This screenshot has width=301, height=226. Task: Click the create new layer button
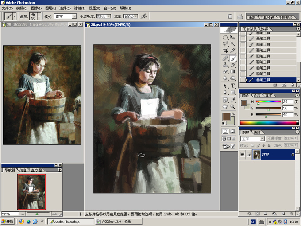coord(283,214)
